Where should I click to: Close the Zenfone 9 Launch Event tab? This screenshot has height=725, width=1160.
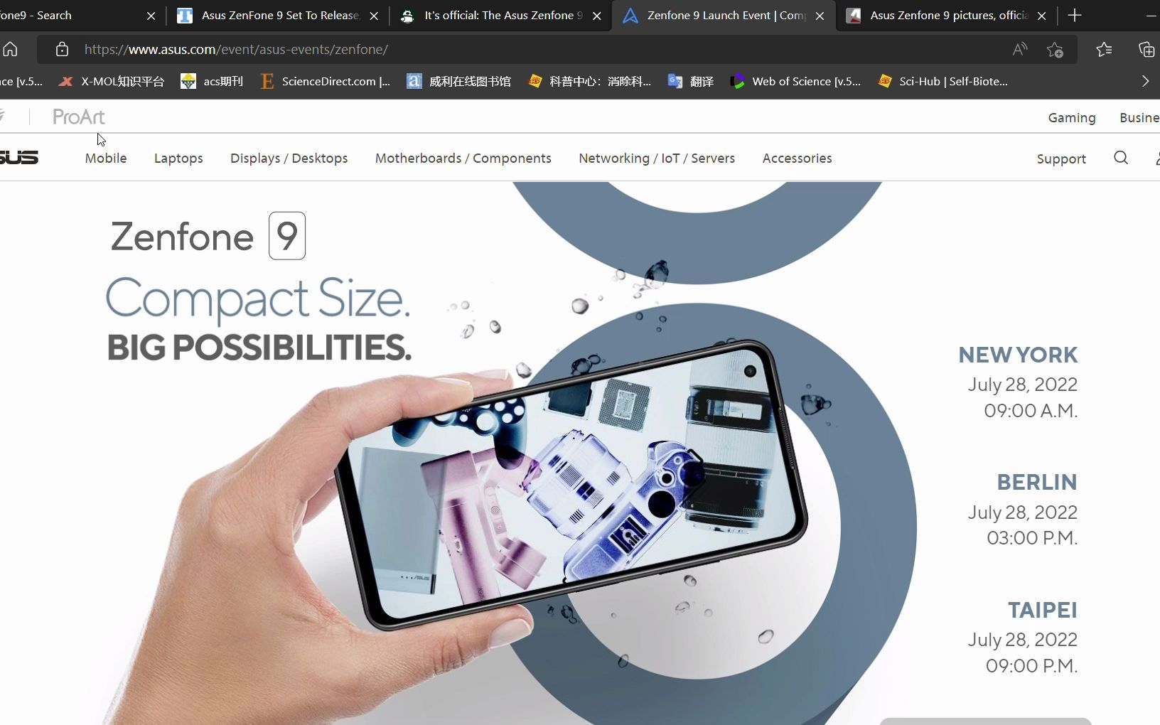[x=820, y=16]
